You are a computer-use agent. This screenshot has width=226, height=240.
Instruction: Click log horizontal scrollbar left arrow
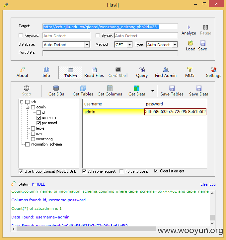pos(14,229)
